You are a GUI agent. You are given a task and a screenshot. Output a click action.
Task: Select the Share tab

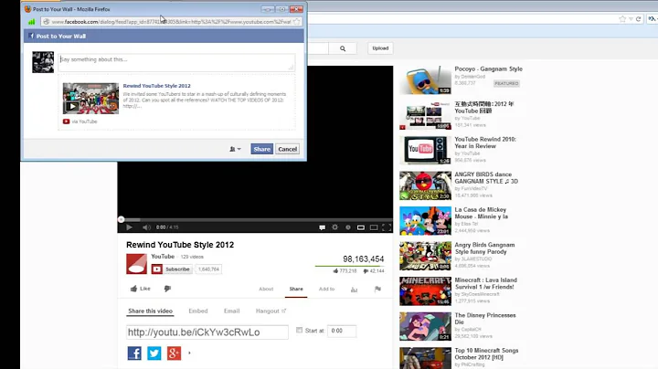(296, 289)
